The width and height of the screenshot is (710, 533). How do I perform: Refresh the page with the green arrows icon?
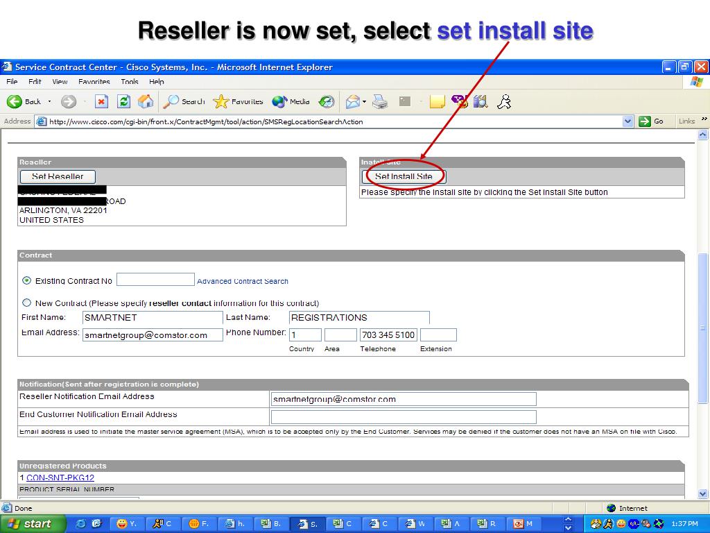[x=123, y=101]
